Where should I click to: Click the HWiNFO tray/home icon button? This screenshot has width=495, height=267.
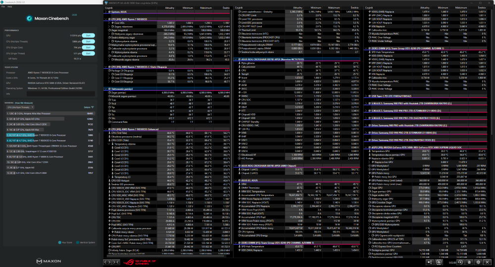point(439,262)
